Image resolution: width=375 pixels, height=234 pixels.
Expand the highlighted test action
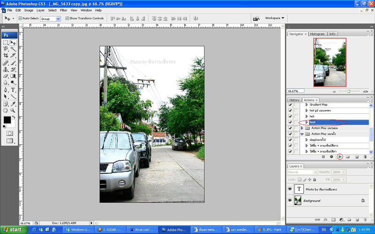point(307,122)
